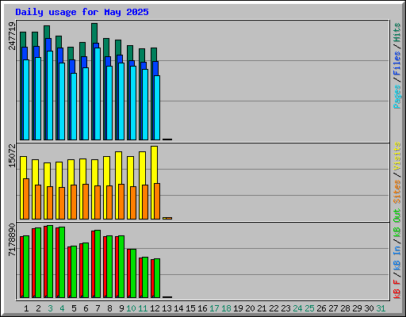Click day 7 on the x-axis
This screenshot has width=406, height=317.
coord(98,308)
